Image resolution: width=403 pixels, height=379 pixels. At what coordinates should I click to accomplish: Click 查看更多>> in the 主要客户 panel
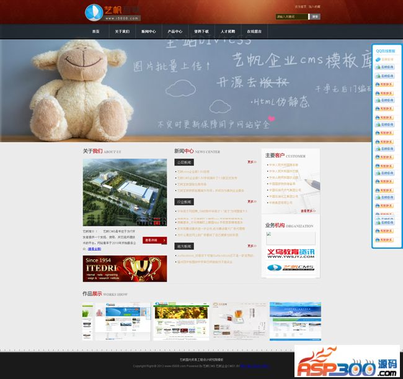point(308,211)
